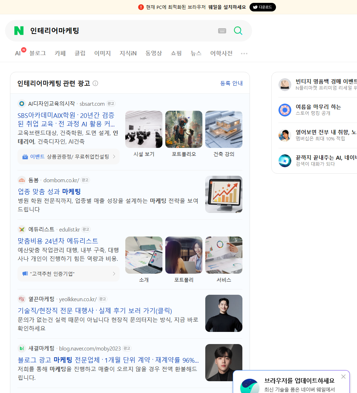The height and width of the screenshot is (393, 357).
Task: Open the 에듀리스트 소개 thumbnail
Action: 144,255
